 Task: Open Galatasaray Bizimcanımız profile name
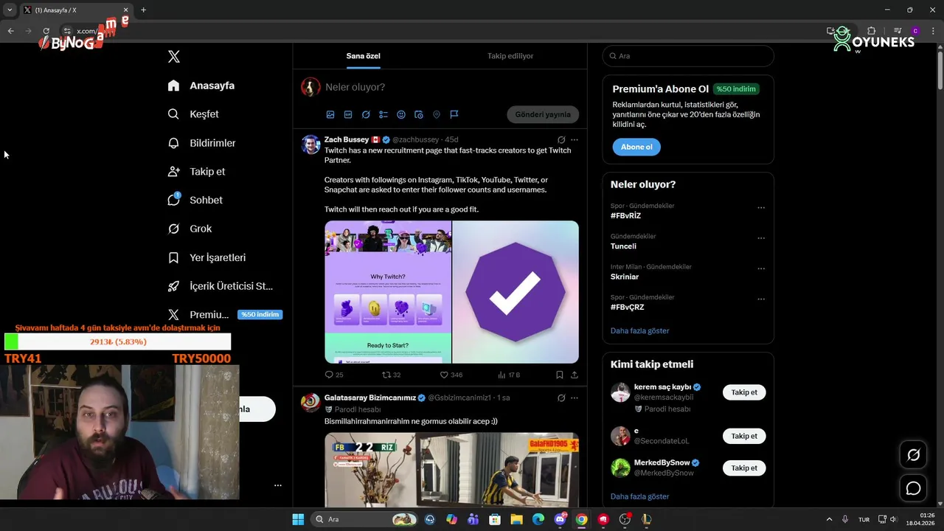(x=370, y=398)
